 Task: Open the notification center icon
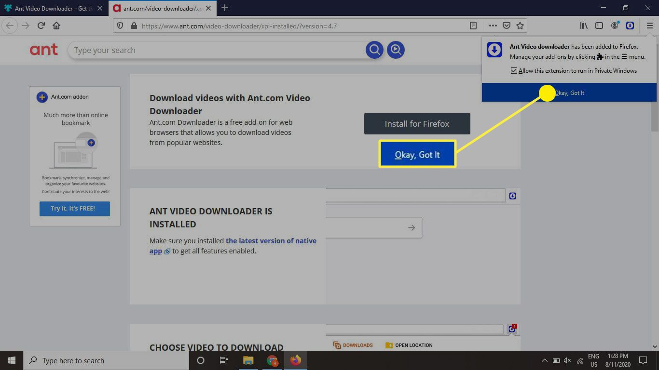(x=643, y=360)
